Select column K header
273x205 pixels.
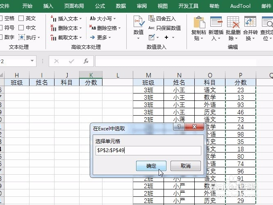(x=91, y=75)
